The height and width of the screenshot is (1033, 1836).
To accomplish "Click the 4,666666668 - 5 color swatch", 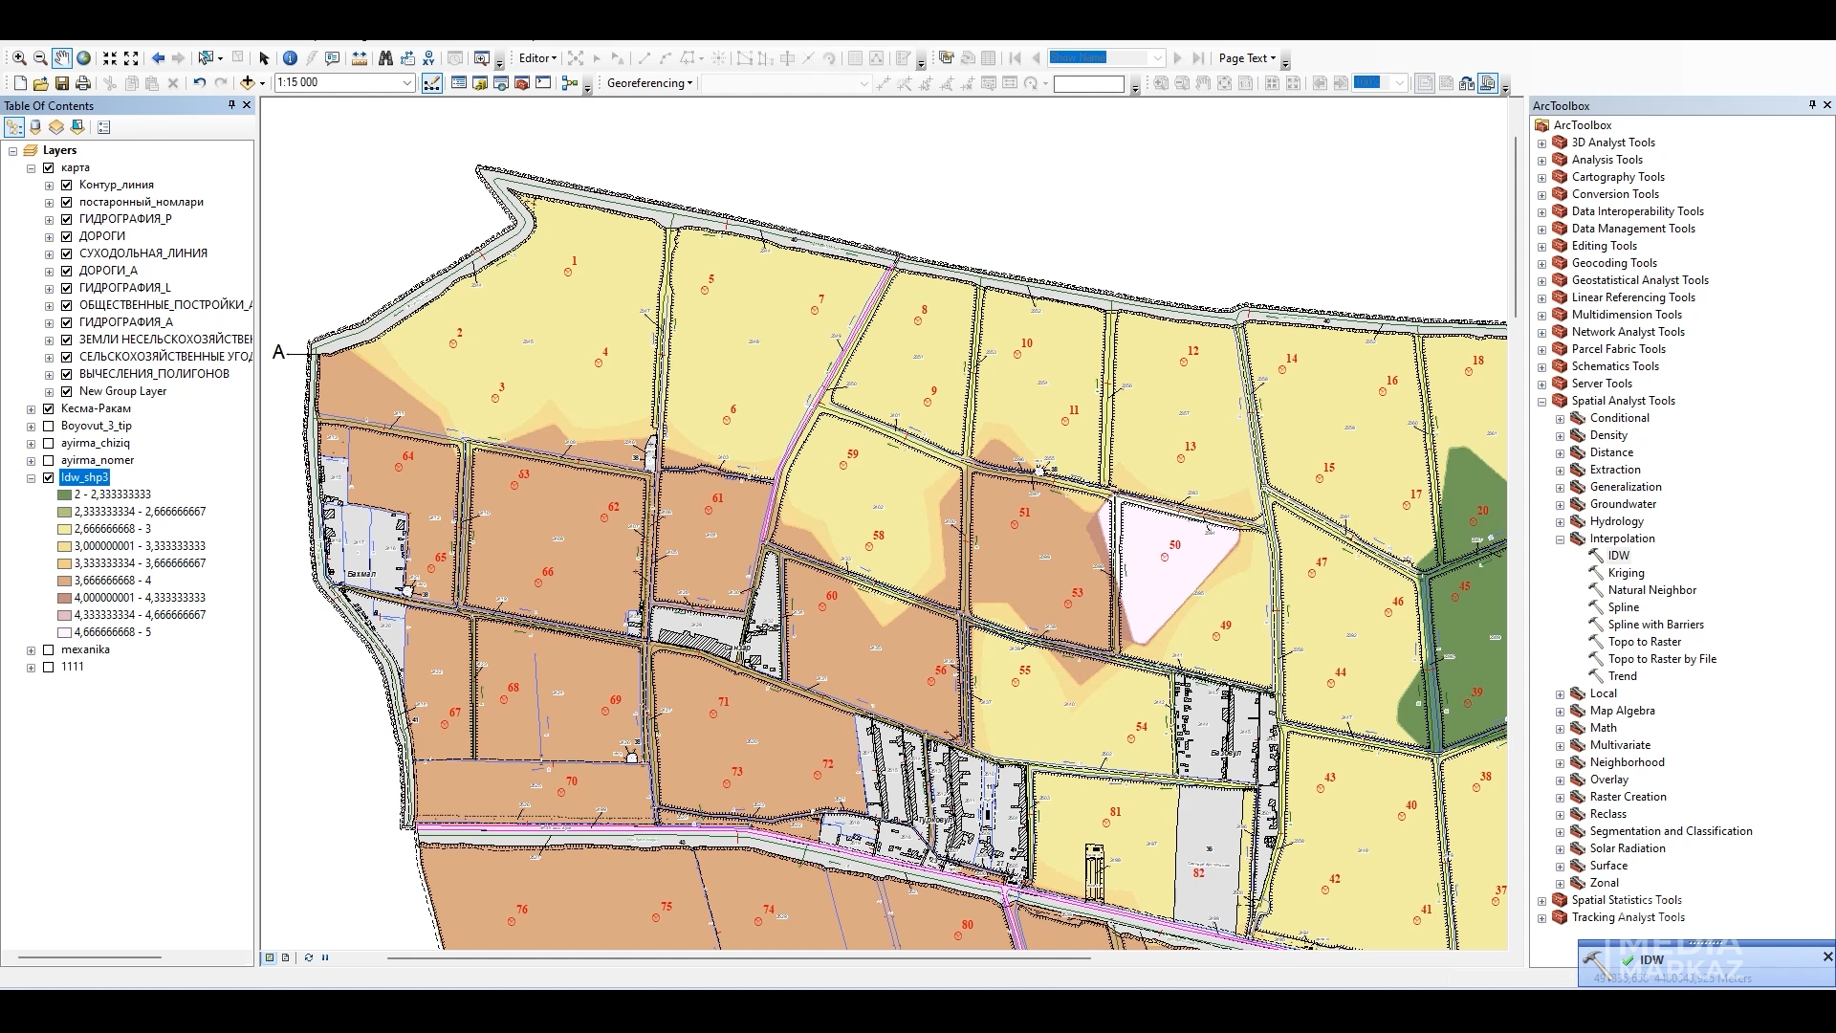I will (65, 632).
